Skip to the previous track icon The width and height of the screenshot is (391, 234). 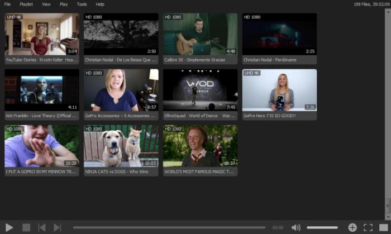pos(42,227)
